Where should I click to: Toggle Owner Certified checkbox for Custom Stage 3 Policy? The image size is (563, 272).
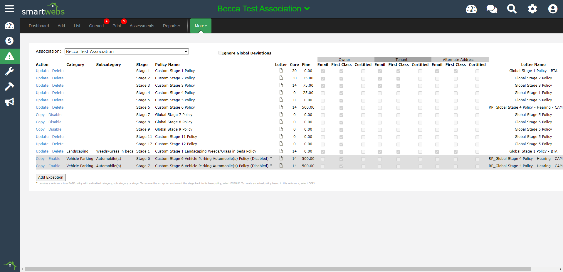click(363, 86)
